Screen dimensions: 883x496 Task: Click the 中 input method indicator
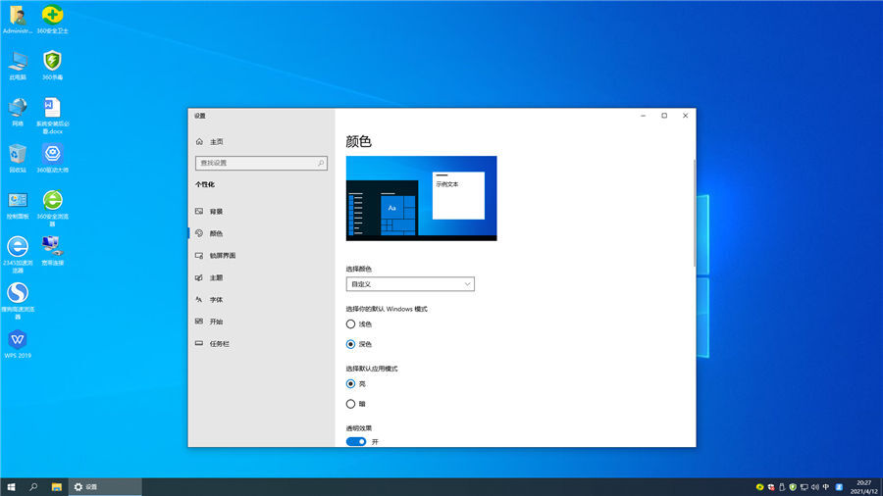point(826,487)
